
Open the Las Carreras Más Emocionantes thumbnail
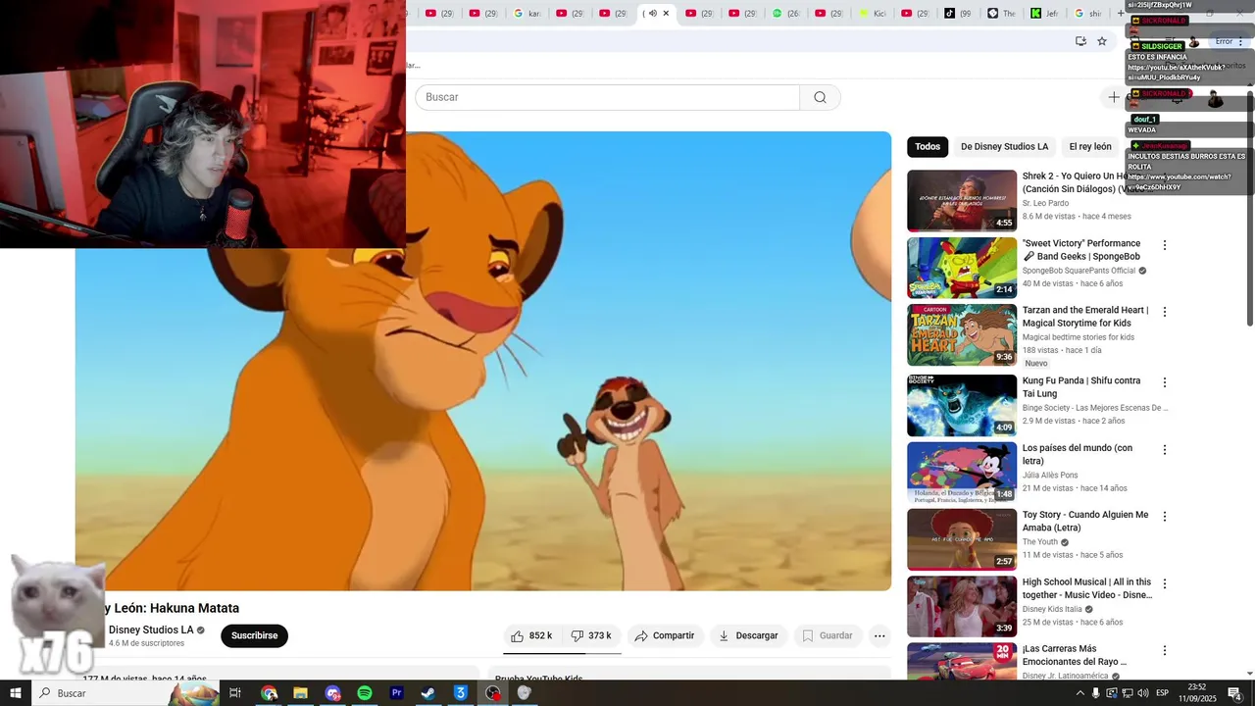pyautogui.click(x=962, y=662)
